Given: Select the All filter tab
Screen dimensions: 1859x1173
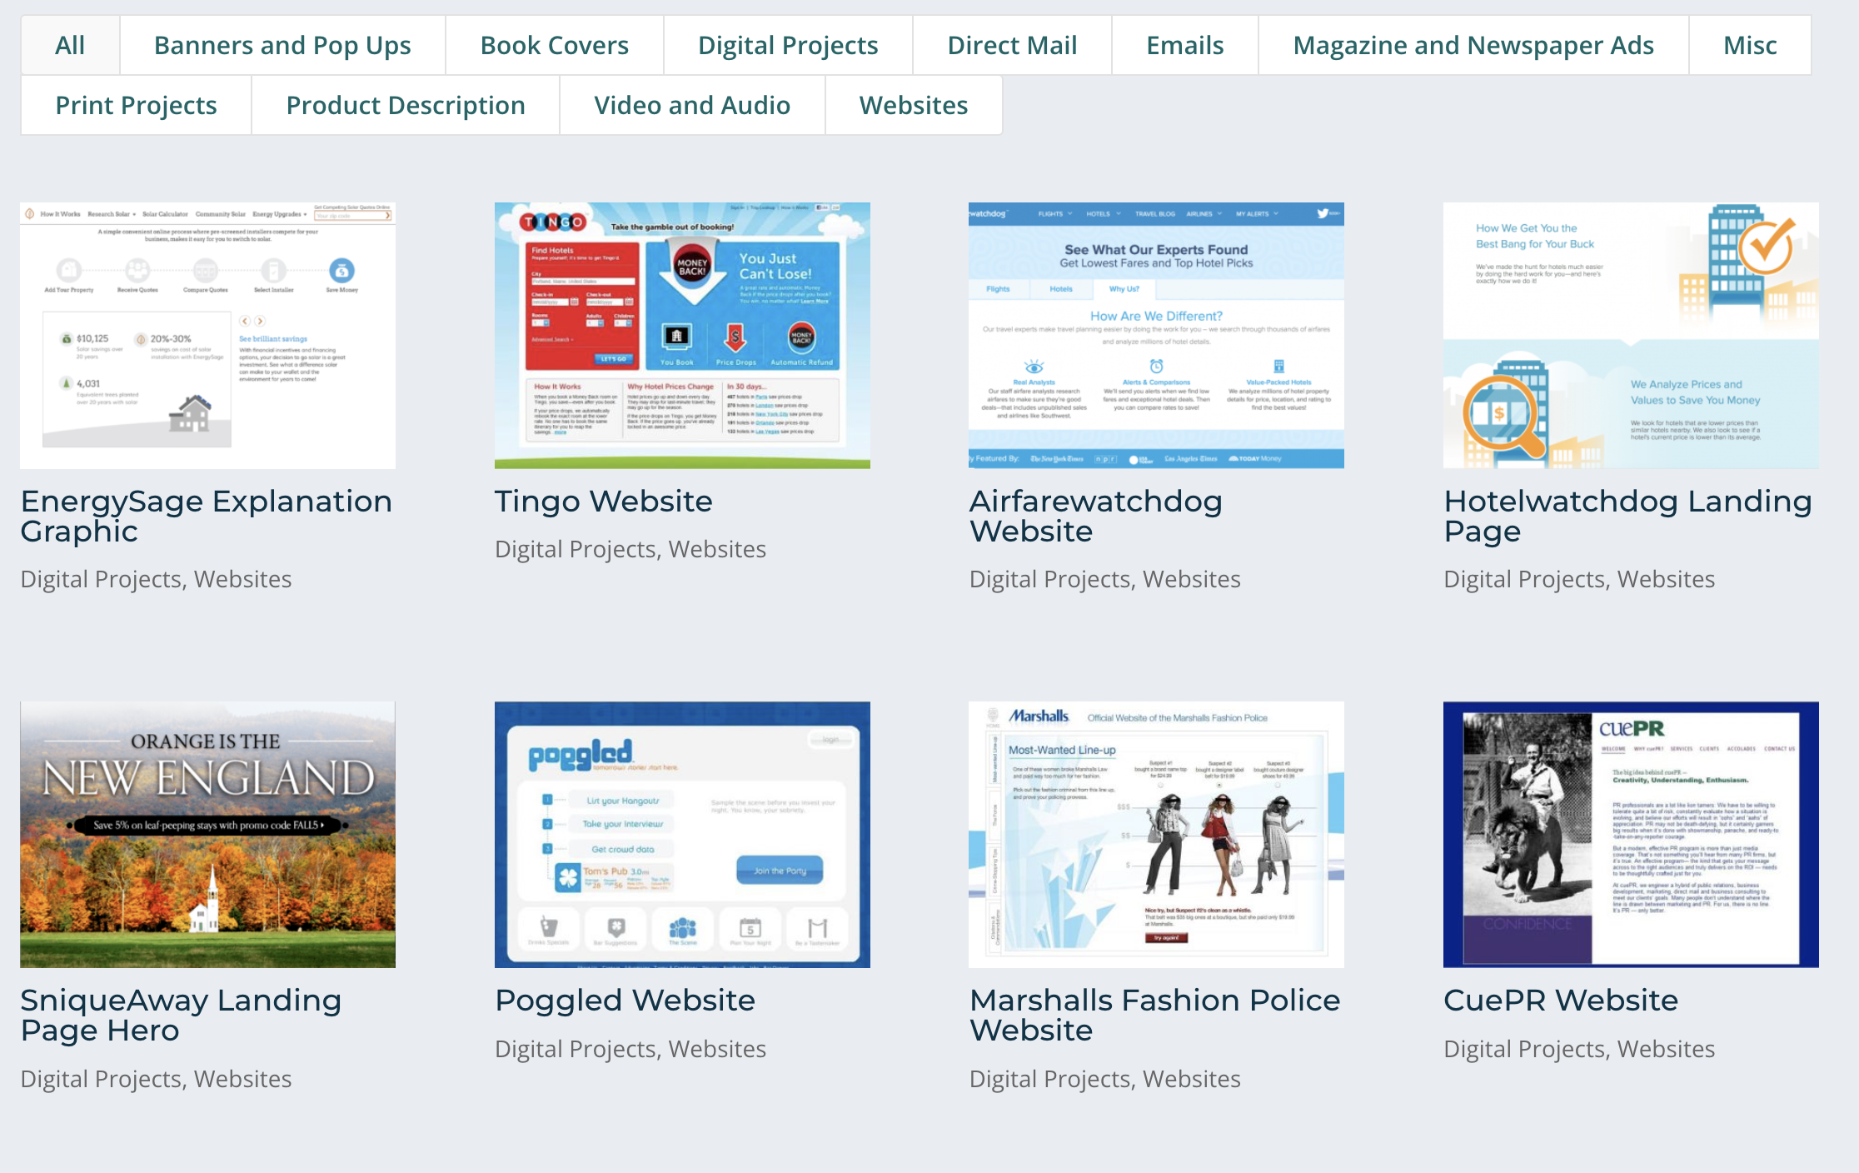Looking at the screenshot, I should coord(70,45).
